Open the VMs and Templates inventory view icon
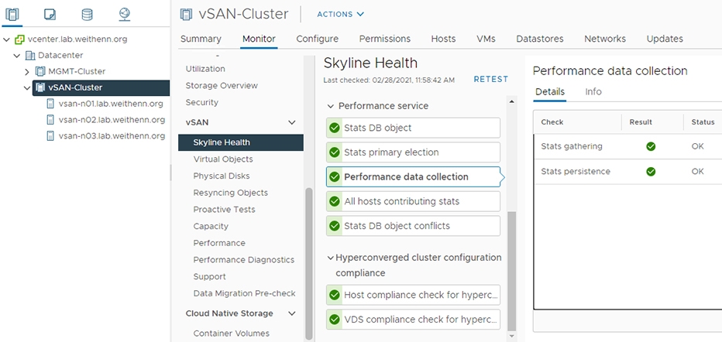 [x=50, y=15]
